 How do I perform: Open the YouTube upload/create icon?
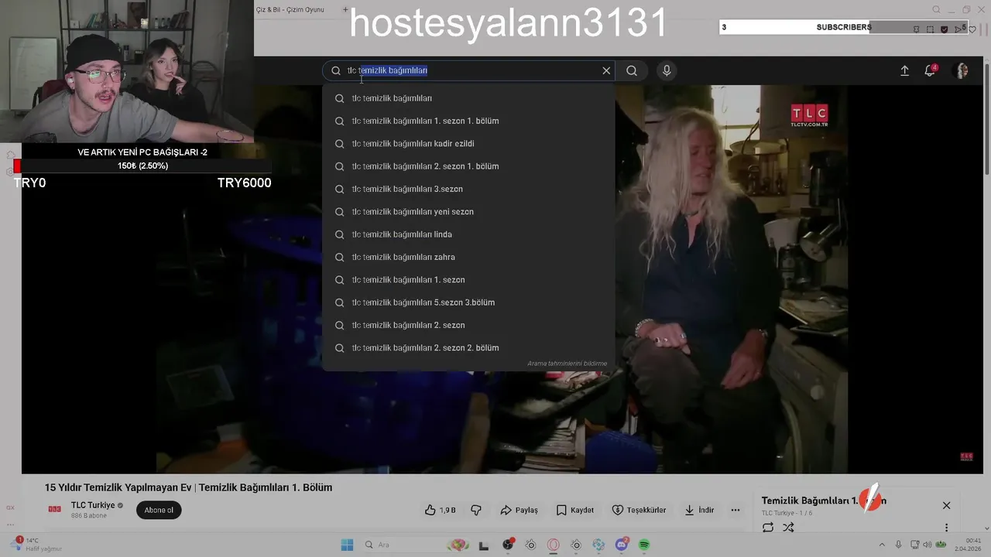coord(904,70)
